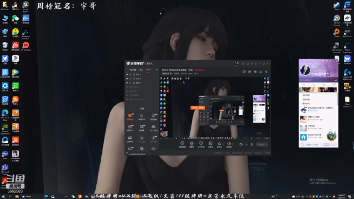Toggle the lock on first source row
Image resolution: width=354 pixels, height=199 pixels.
coord(131,75)
